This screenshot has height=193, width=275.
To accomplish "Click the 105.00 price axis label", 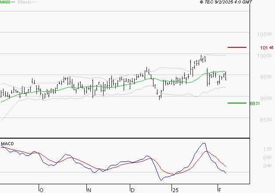I will (x=264, y=34).
